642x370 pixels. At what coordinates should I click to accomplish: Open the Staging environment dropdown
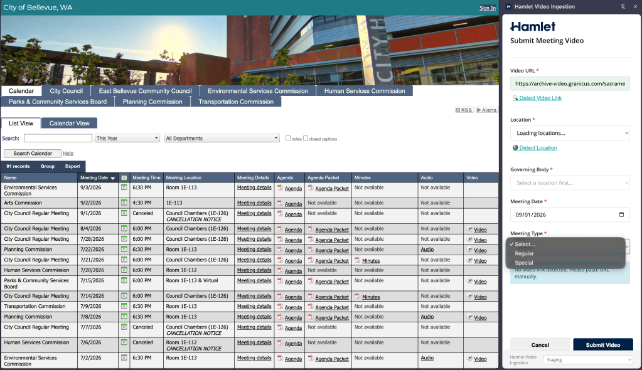588,360
